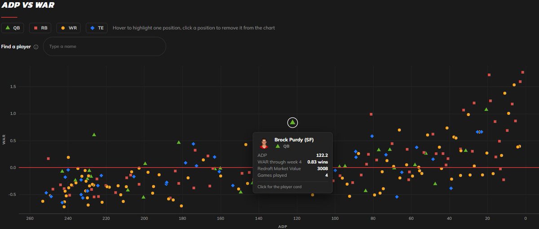539x229 pixels.
Task: Select QB triangle near ADP 200, WAR -0.54
Action: (143, 197)
